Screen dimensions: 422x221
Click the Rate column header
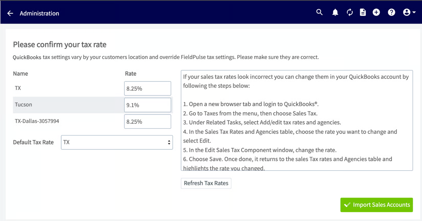(x=131, y=74)
